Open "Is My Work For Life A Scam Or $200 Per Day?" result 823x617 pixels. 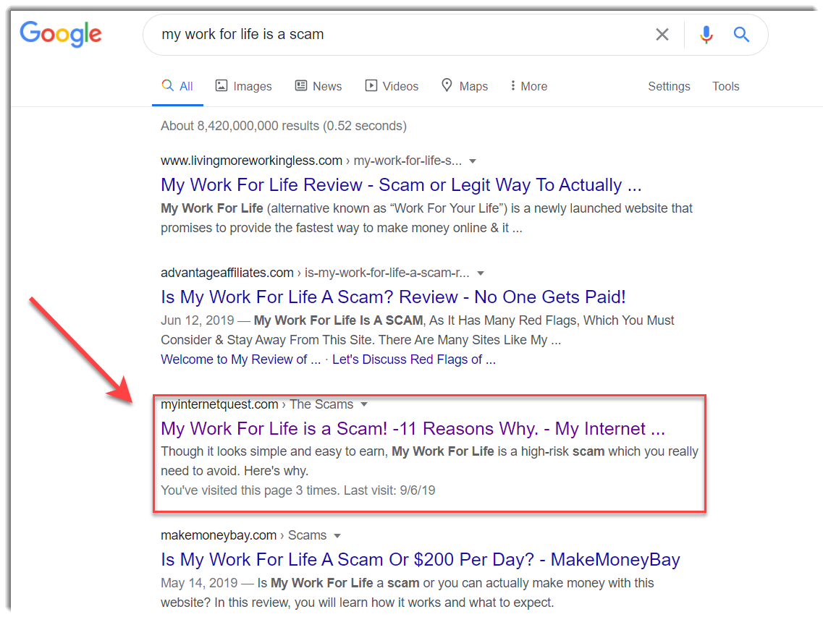(x=421, y=560)
